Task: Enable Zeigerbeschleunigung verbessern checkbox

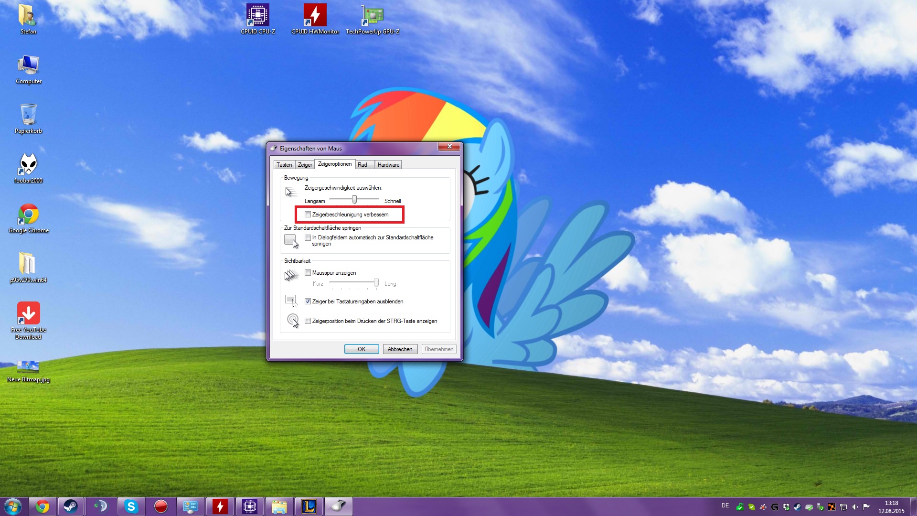Action: click(x=308, y=215)
